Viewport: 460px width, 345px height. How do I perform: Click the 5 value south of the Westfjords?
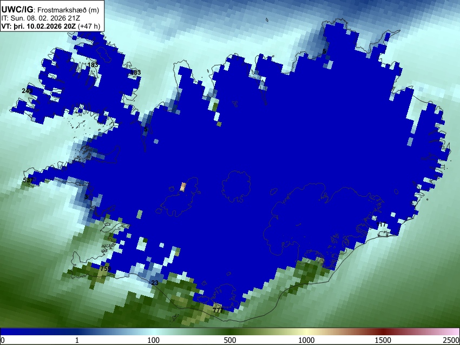[x=146, y=129]
